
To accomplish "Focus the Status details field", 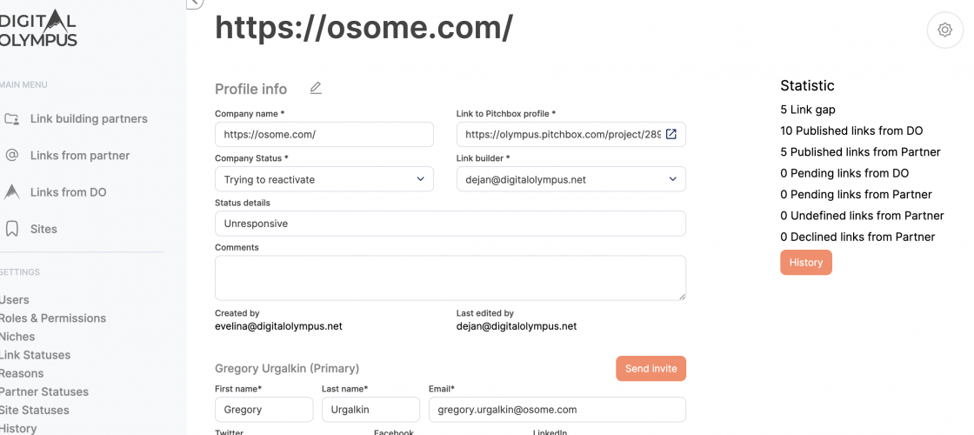I will [450, 224].
